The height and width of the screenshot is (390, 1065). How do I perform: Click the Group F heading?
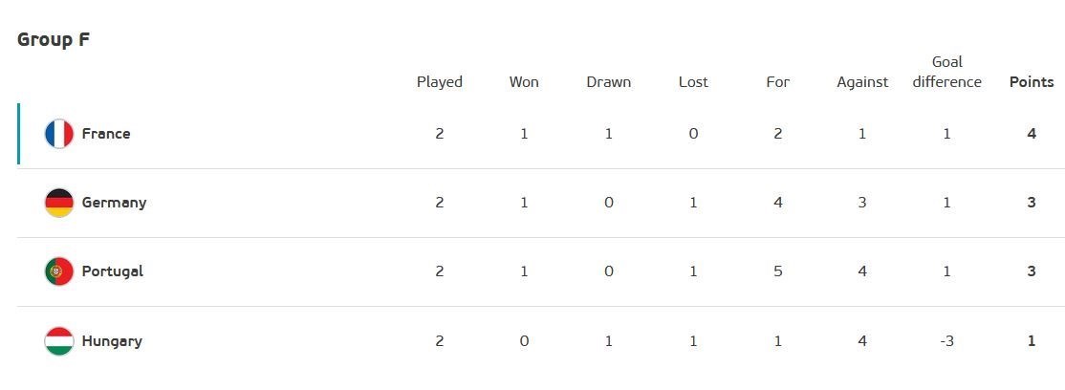[54, 40]
